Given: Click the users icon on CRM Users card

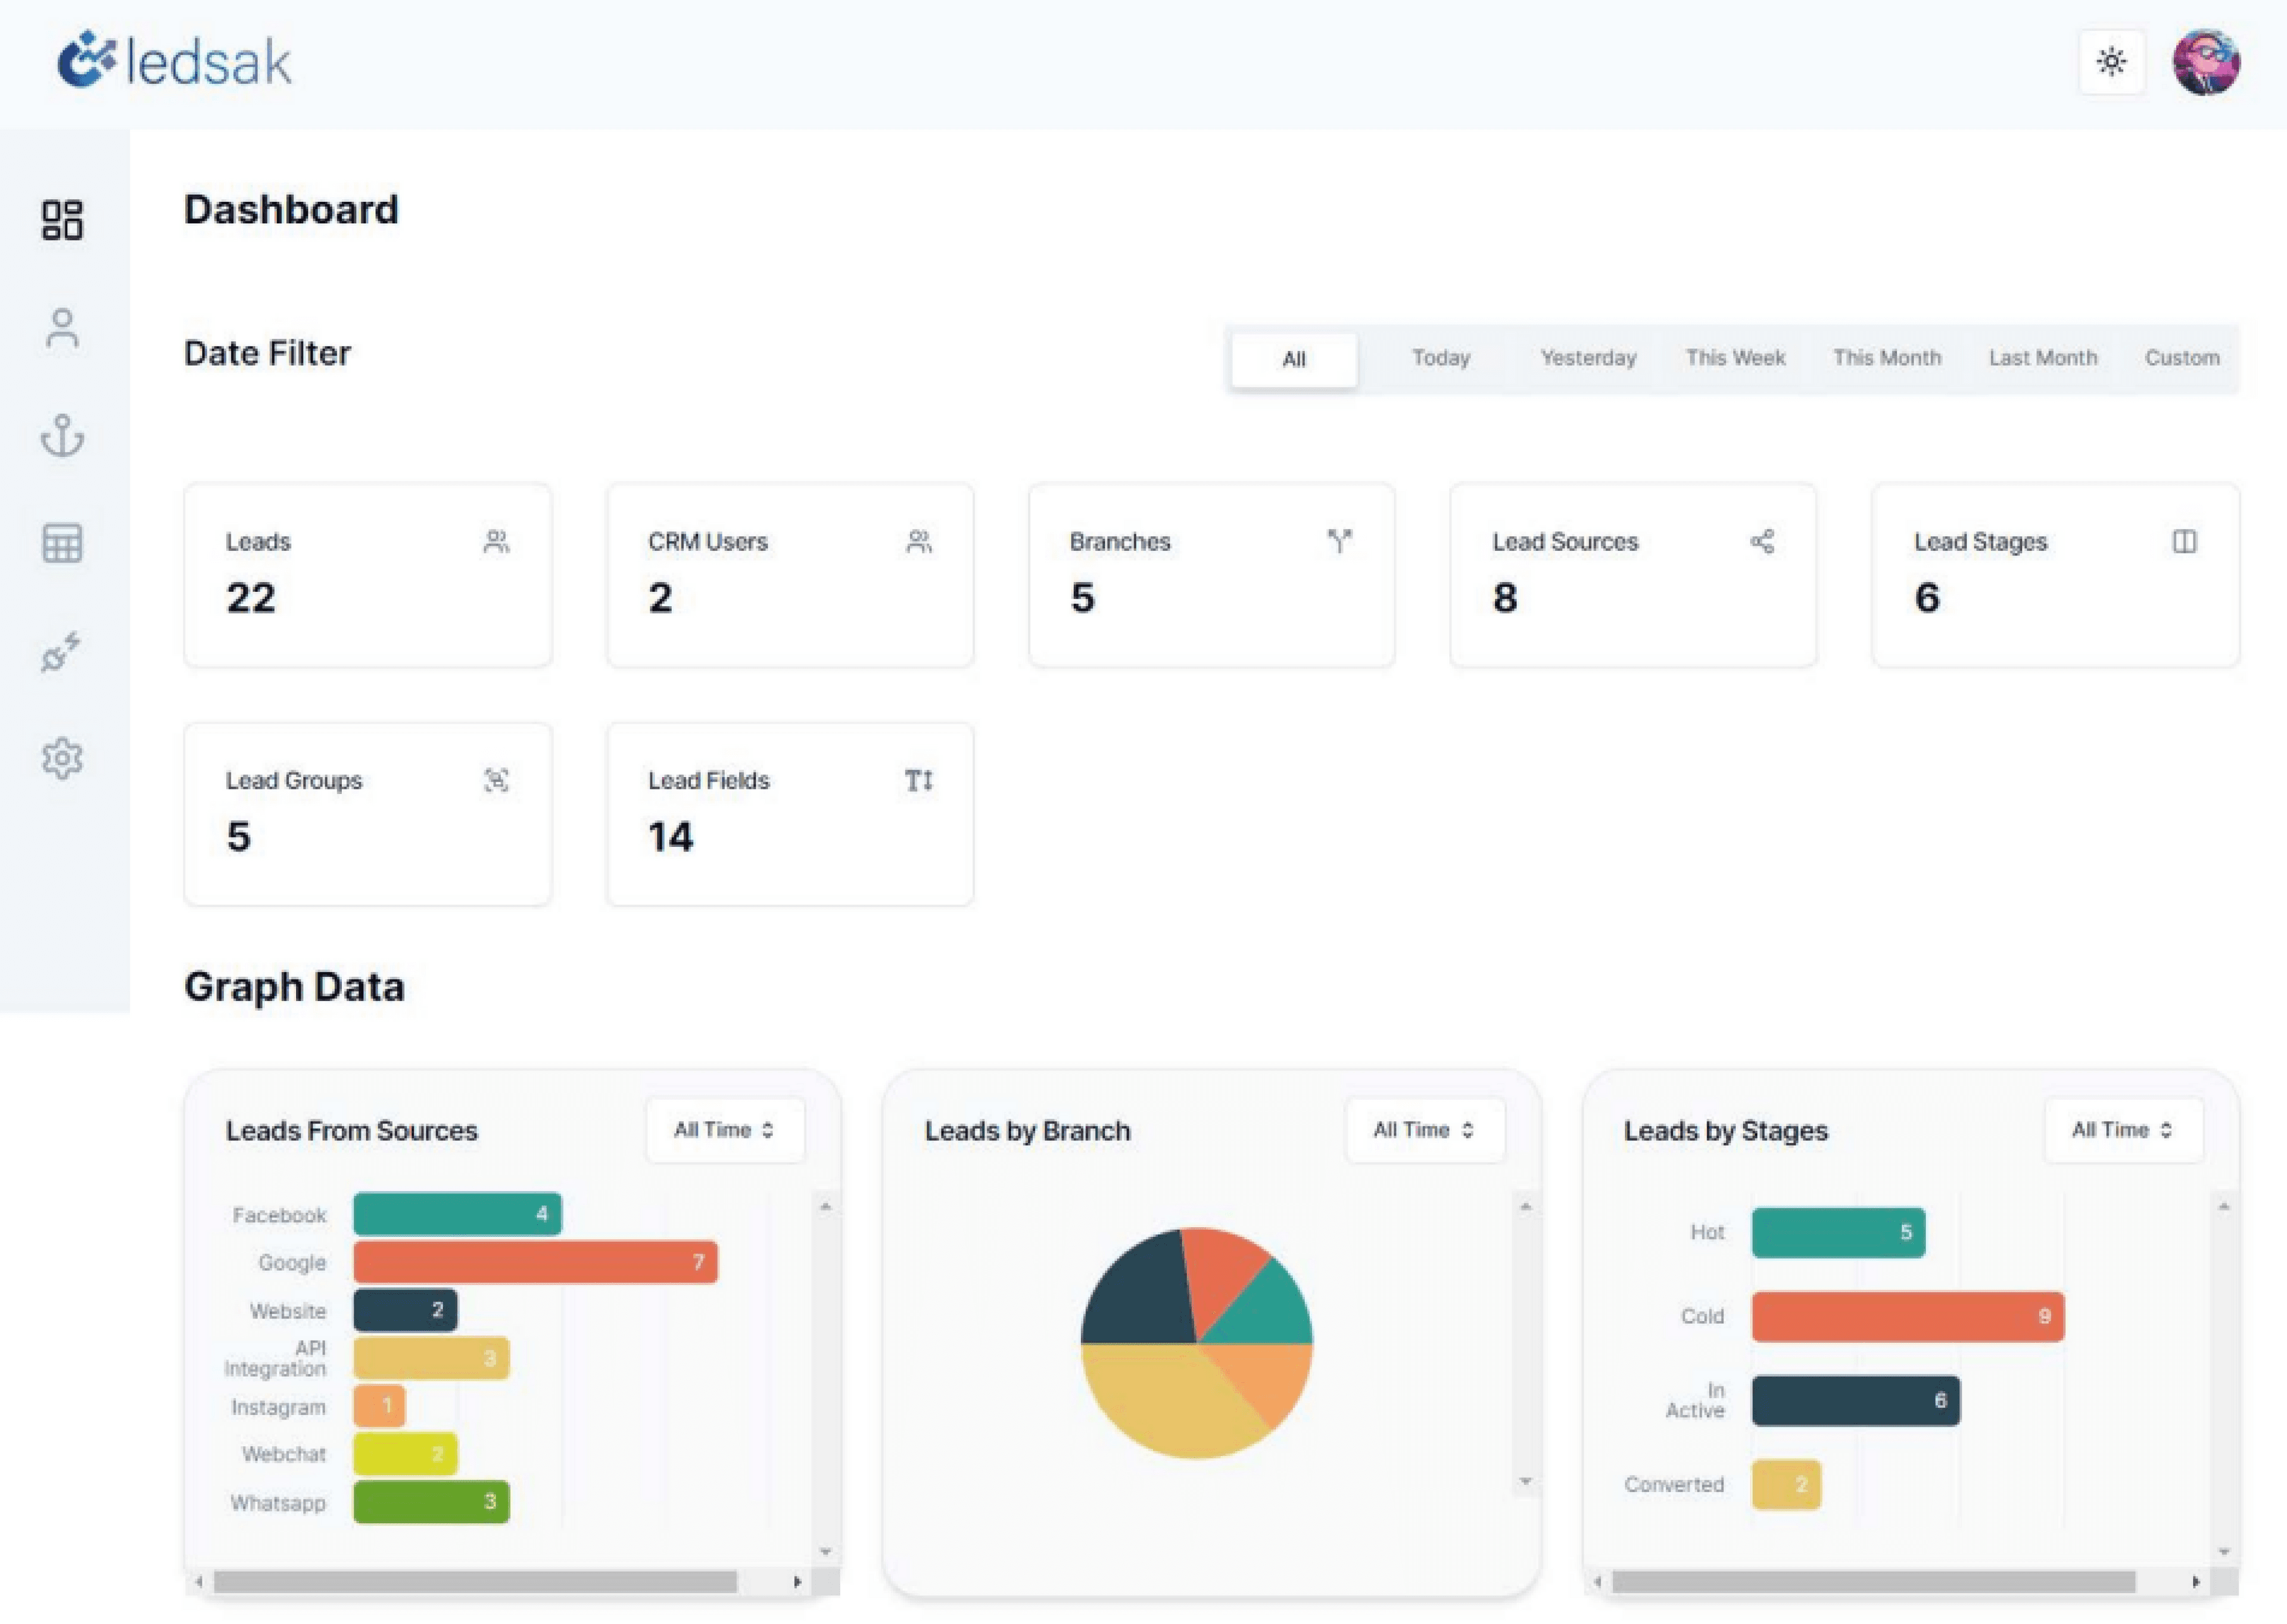Looking at the screenshot, I should click(919, 541).
